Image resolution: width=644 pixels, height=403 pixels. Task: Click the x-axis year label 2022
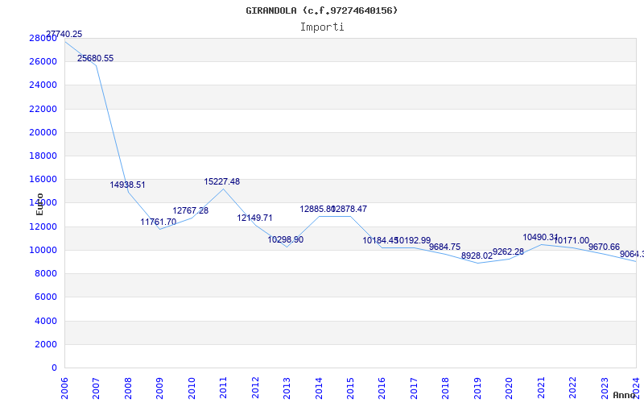(573, 388)
